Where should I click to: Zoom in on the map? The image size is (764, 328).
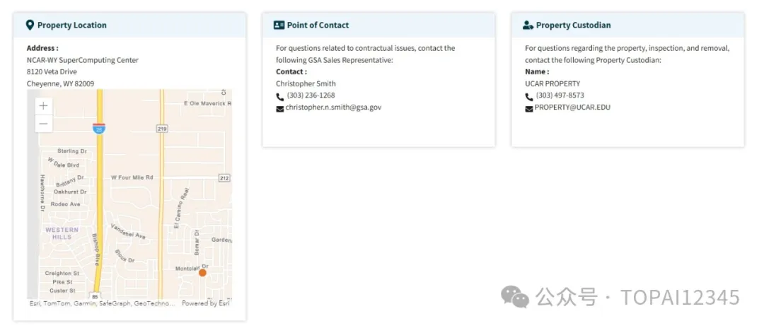click(x=44, y=106)
